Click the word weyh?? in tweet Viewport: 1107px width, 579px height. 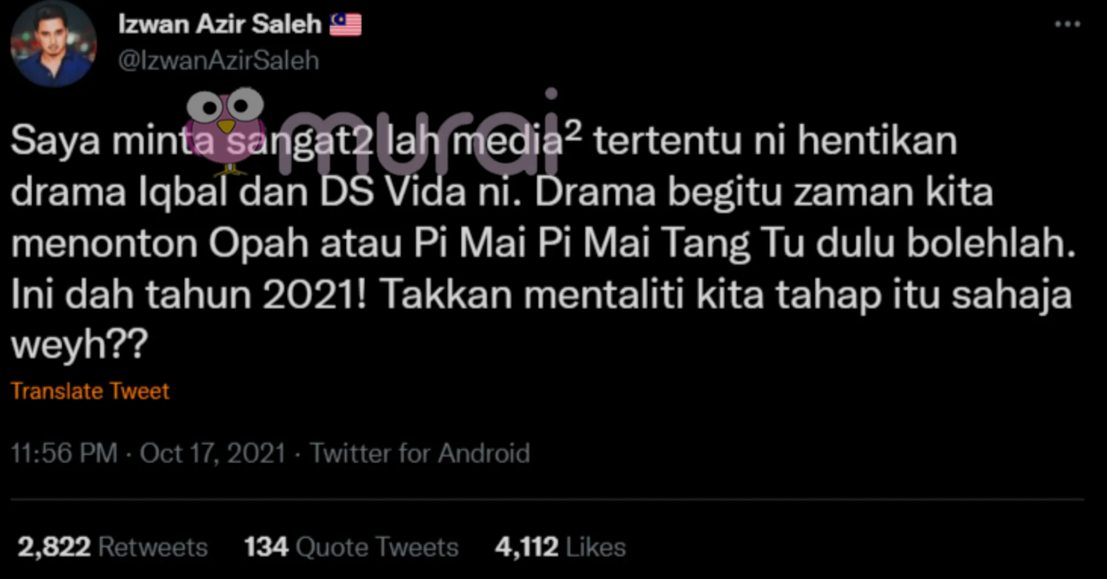(x=80, y=345)
